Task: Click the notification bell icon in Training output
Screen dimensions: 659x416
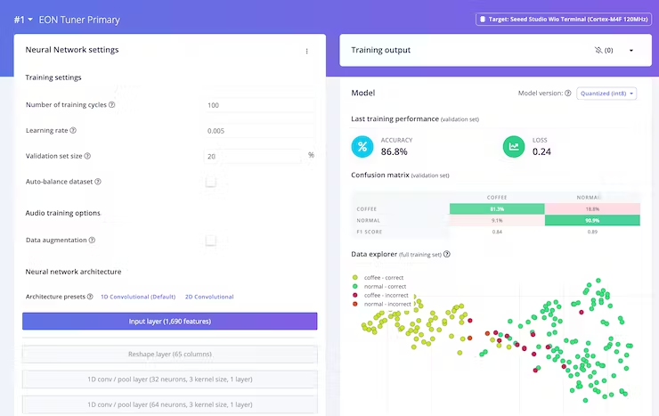Action: pos(597,51)
